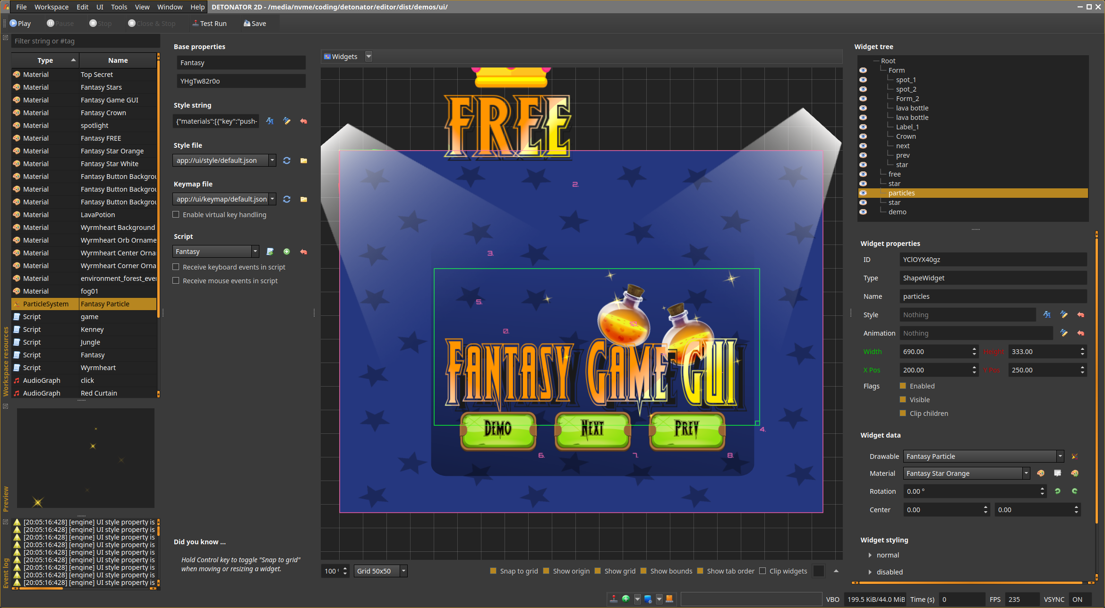Image resolution: width=1105 pixels, height=608 pixels.
Task: Select Fantasy Crown material in resource list
Action: 103,113
